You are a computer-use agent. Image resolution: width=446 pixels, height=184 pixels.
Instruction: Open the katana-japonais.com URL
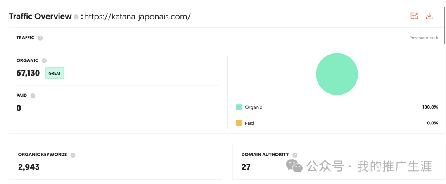pos(137,17)
